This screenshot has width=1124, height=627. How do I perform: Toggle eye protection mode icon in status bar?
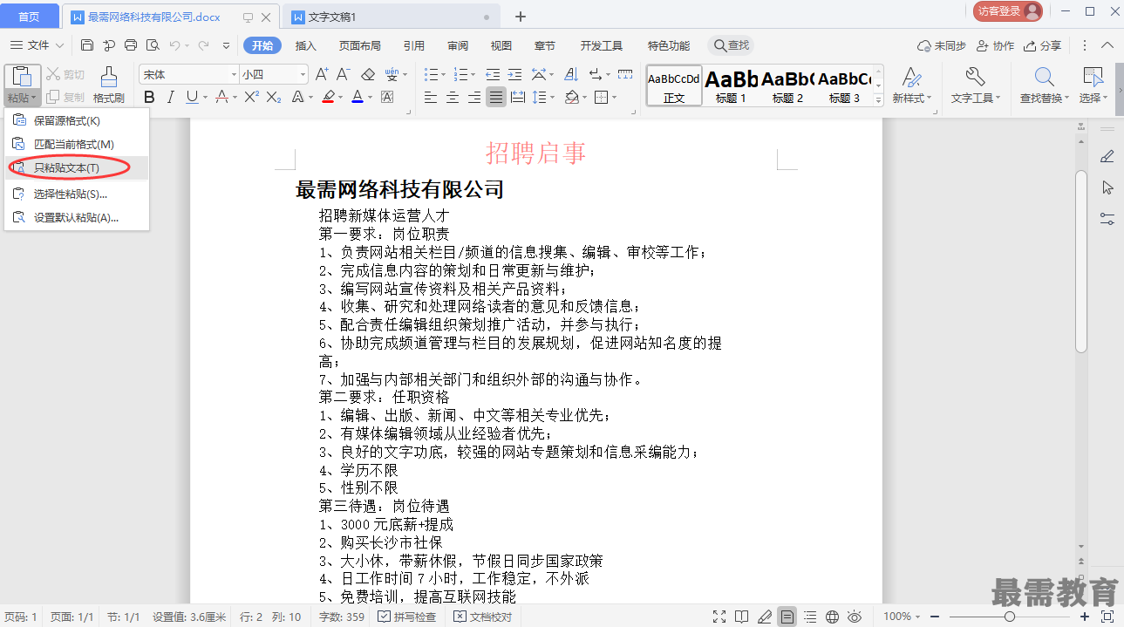pos(855,617)
